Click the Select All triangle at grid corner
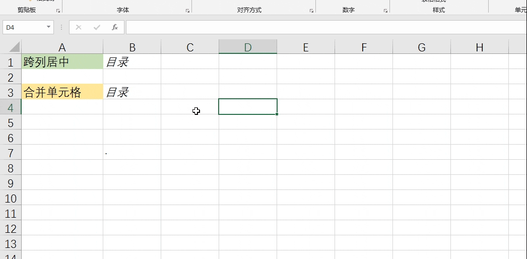Viewport: 527px width, 259px height. (x=11, y=47)
